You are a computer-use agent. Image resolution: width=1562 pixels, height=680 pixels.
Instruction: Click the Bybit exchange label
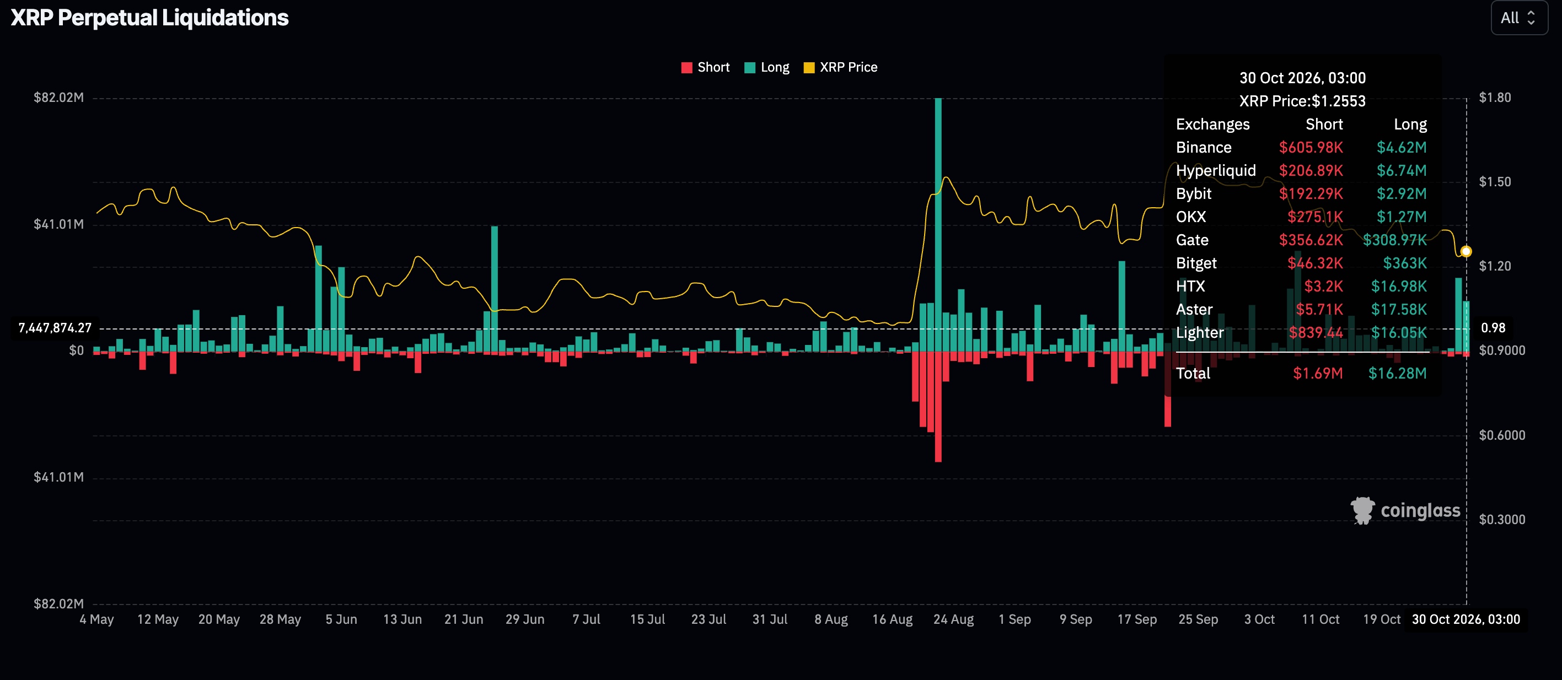click(x=1193, y=194)
